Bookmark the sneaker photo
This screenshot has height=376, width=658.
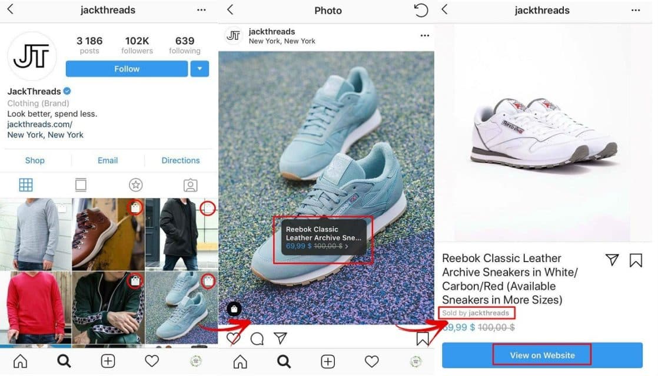423,338
